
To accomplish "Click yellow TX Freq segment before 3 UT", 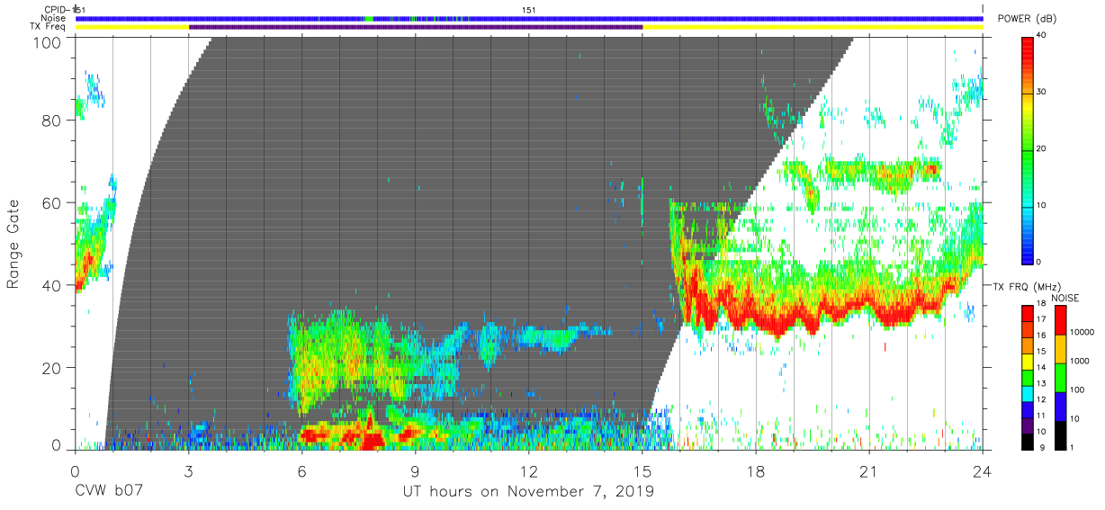I will click(x=132, y=27).
